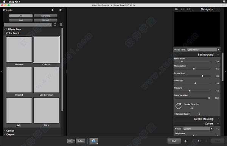Viewport: 227px width, 146px height.
Task: Show User presets filter
Action: coord(21,20)
